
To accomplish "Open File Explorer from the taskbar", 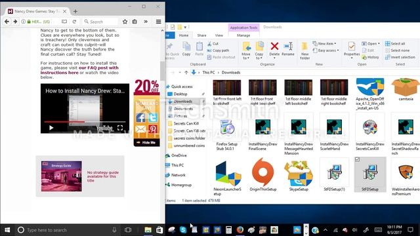I will click(x=148, y=229).
